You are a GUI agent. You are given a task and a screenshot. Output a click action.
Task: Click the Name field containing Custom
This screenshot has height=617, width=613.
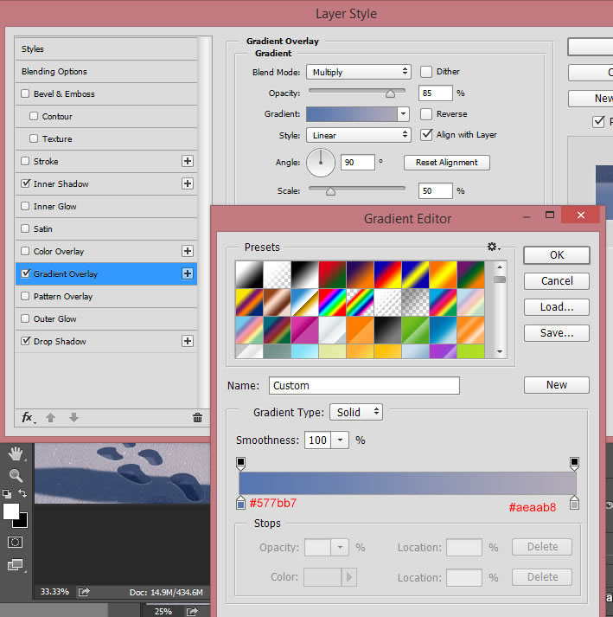tap(364, 386)
